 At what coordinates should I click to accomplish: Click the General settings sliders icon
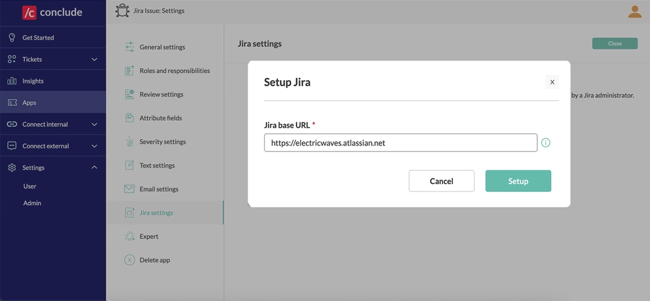(x=130, y=47)
